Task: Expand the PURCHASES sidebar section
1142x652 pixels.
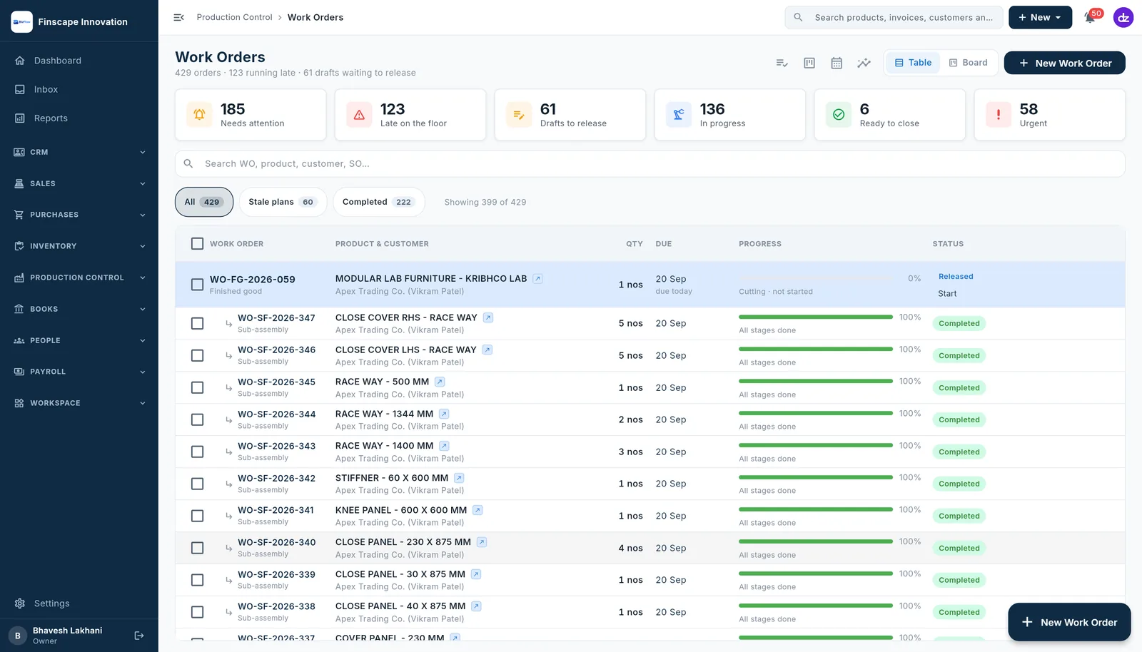Action: coord(79,215)
